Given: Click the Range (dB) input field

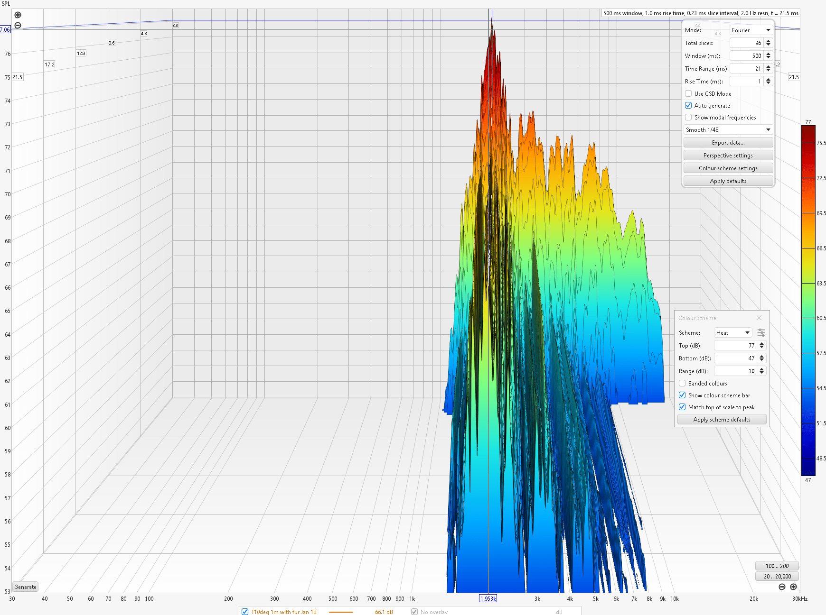Looking at the screenshot, I should tap(735, 371).
